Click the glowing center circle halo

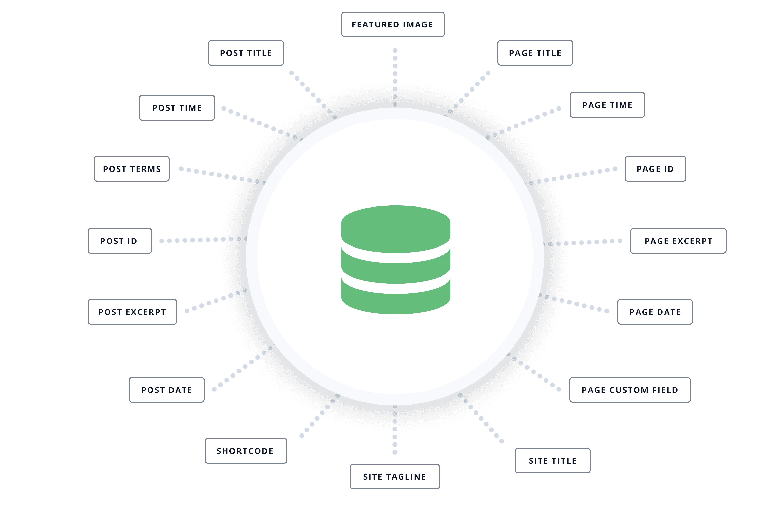[x=385, y=256]
